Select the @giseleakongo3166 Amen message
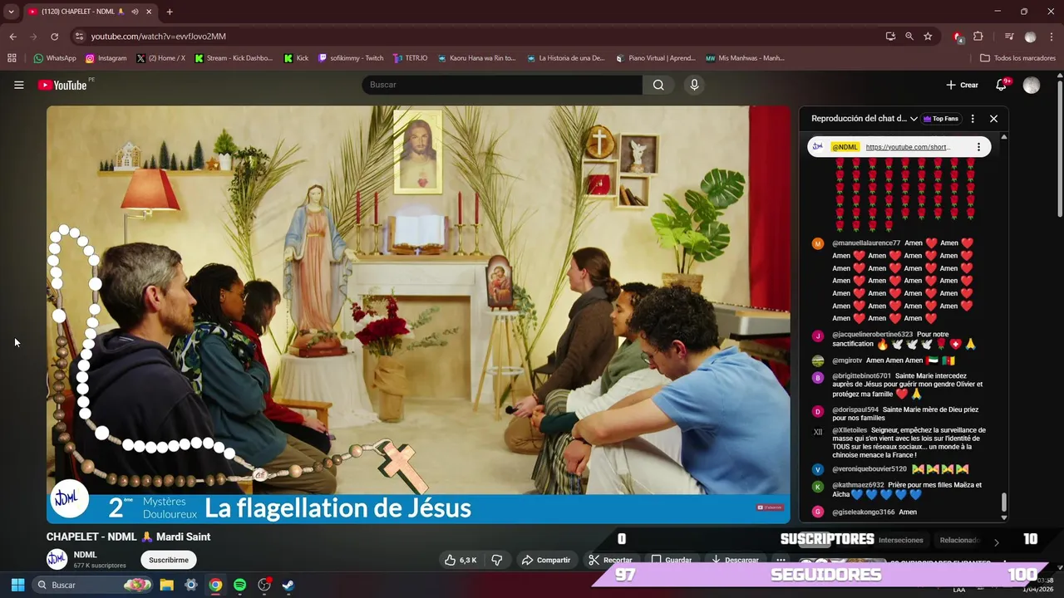Screen dimensions: 1064x598 pyautogui.click(x=902, y=512)
